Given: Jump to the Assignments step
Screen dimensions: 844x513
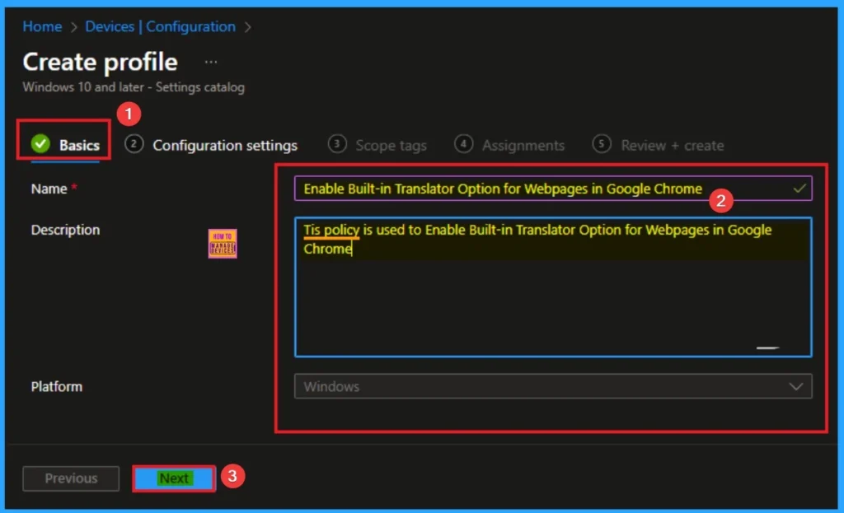Looking at the screenshot, I should point(509,145).
